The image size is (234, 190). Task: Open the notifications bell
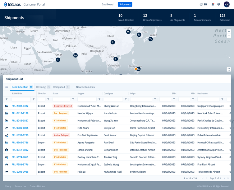213,4
